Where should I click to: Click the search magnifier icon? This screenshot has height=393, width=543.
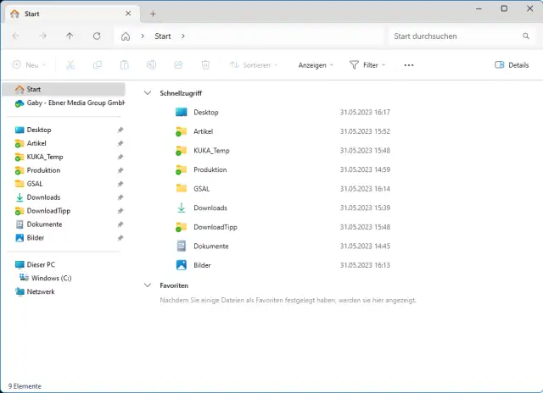click(x=526, y=36)
